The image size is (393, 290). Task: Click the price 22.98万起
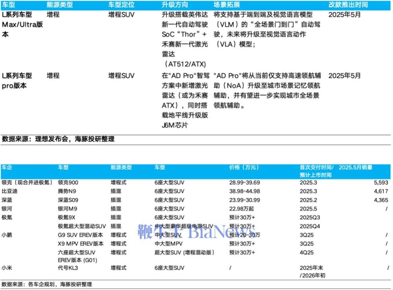point(241,209)
